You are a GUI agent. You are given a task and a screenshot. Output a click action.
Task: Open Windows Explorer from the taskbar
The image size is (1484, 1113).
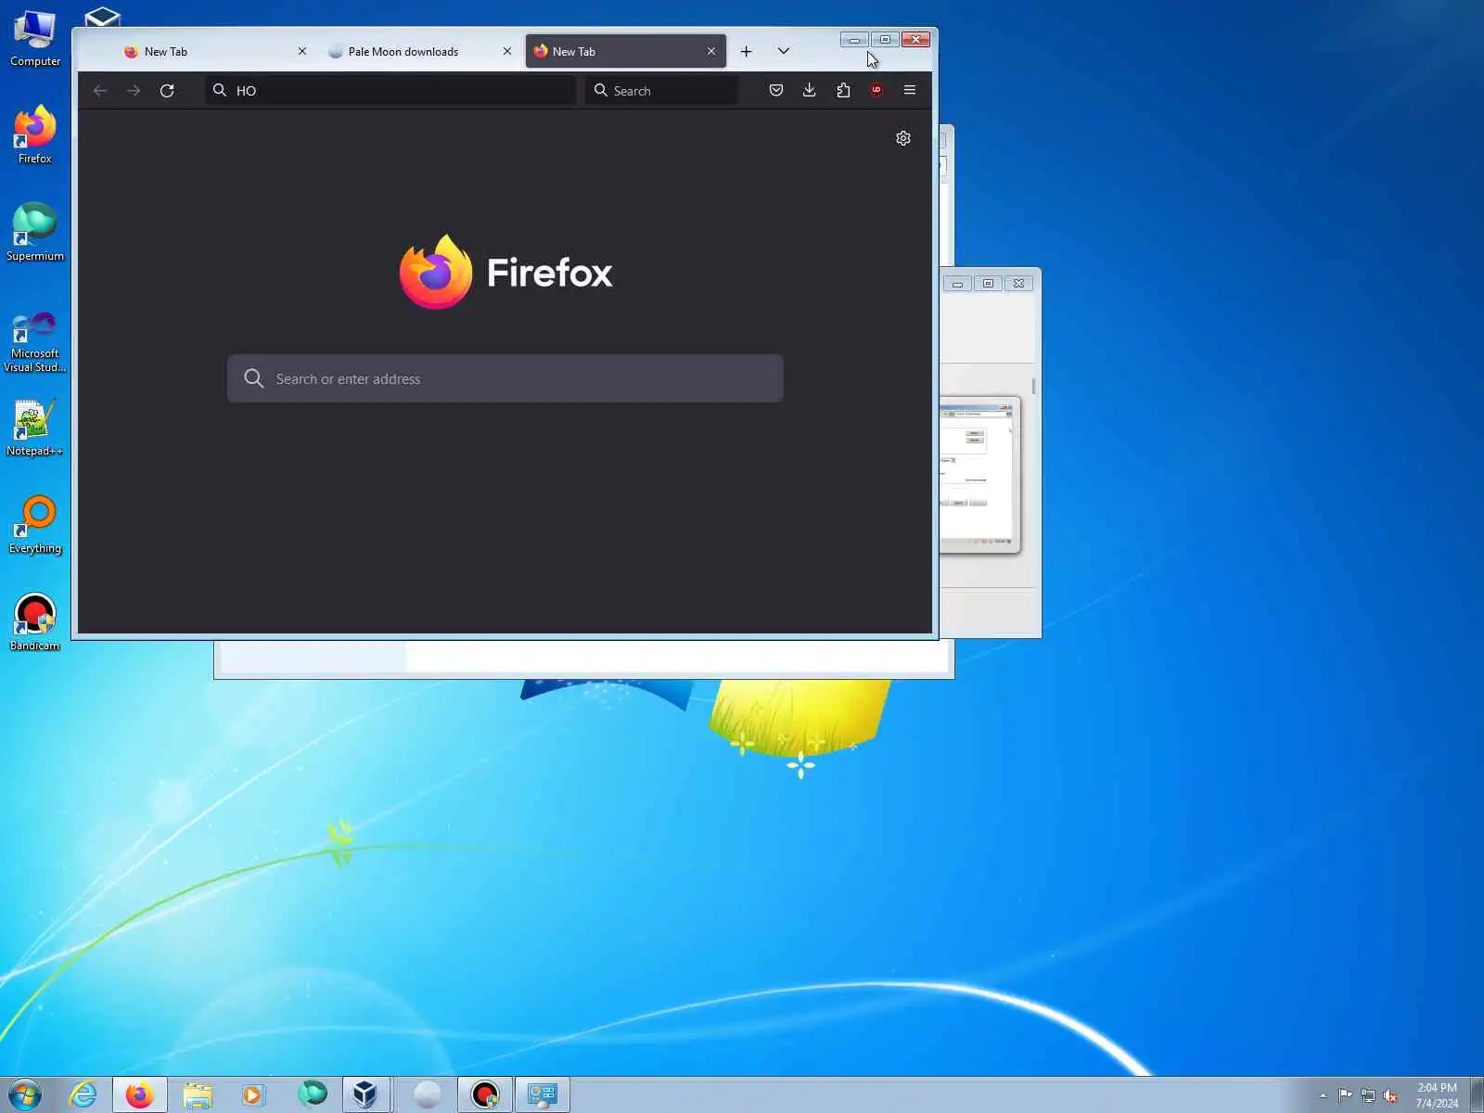(x=197, y=1094)
